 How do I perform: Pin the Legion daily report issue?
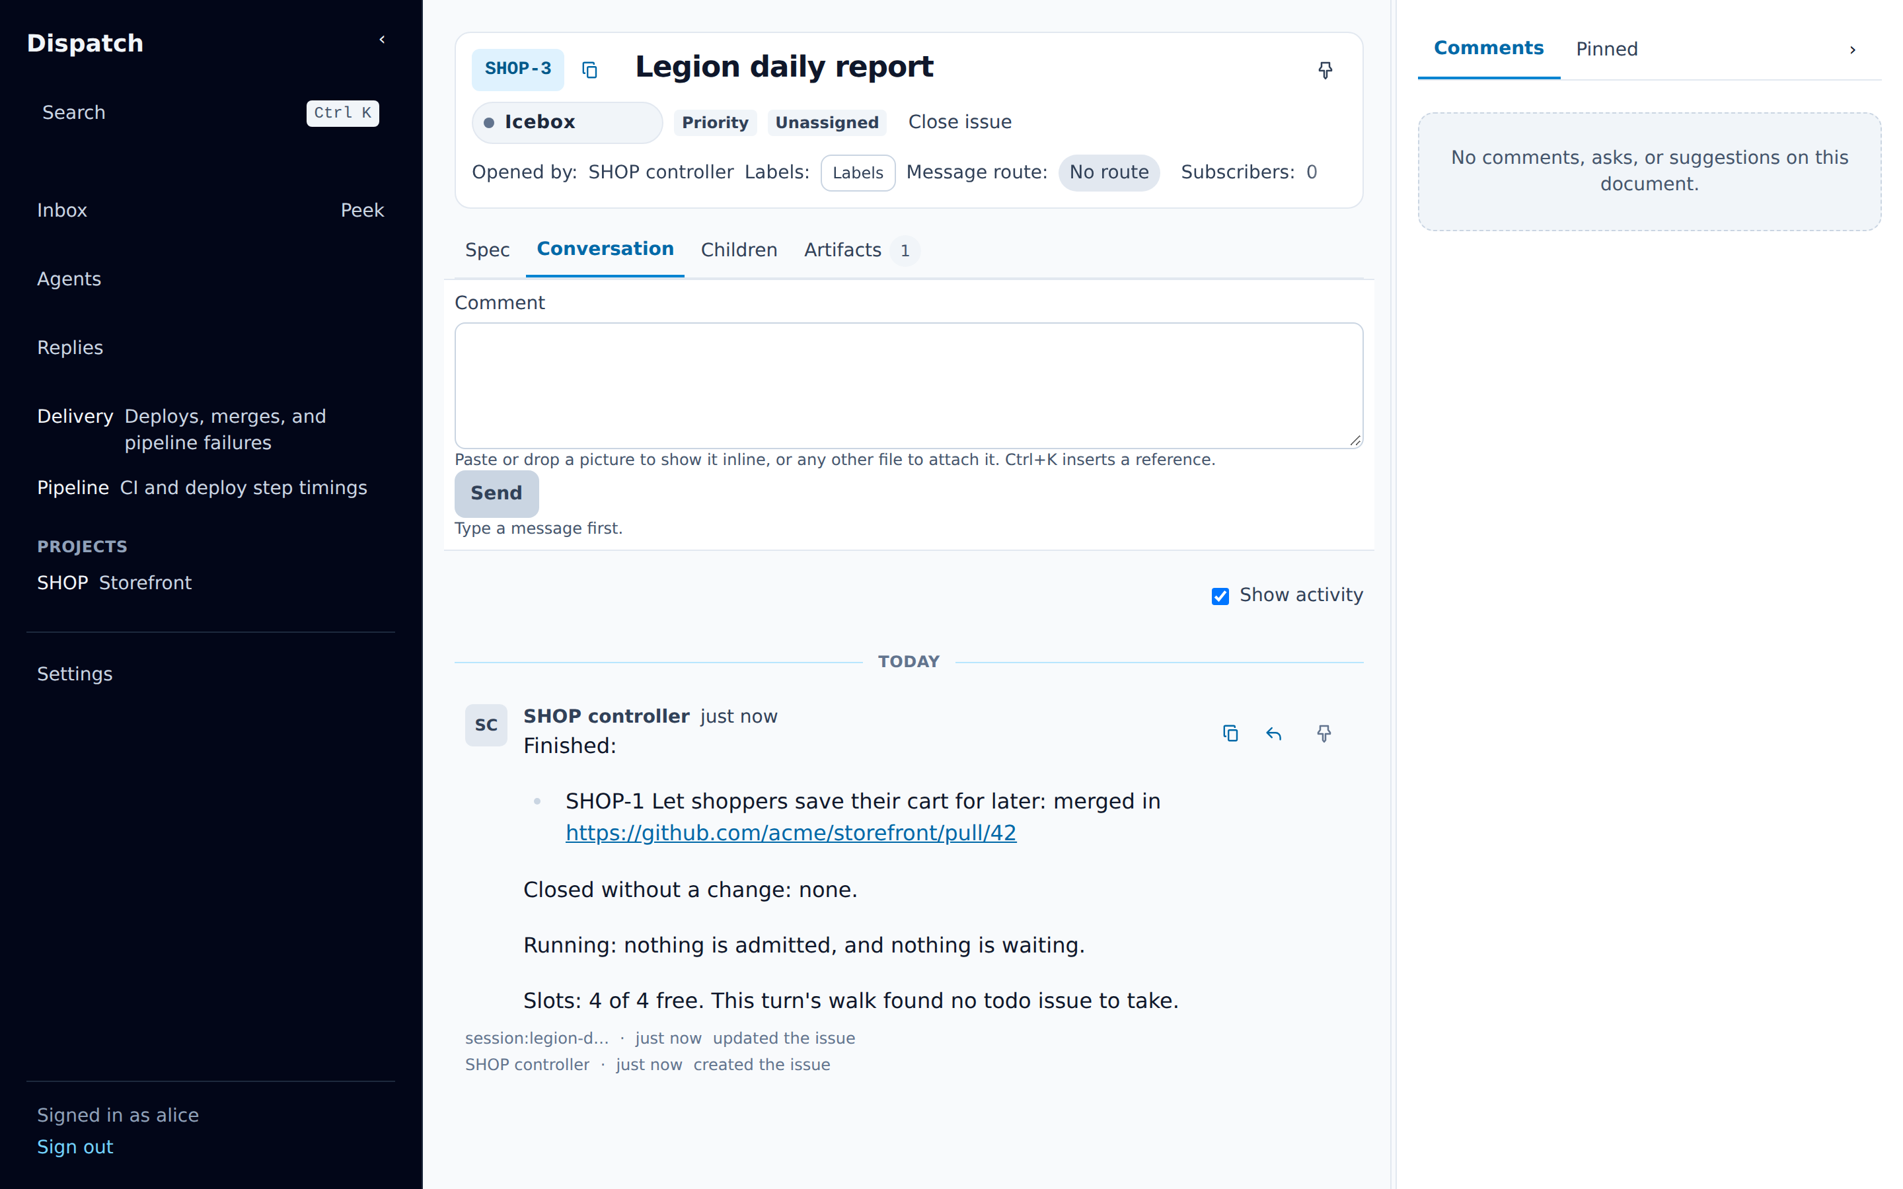tap(1325, 70)
